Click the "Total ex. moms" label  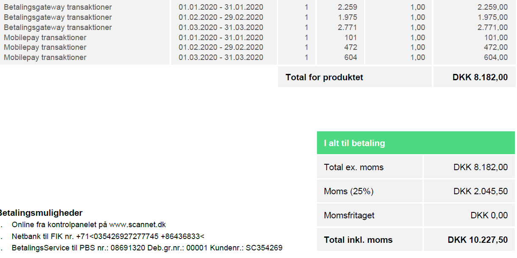pos(353,167)
